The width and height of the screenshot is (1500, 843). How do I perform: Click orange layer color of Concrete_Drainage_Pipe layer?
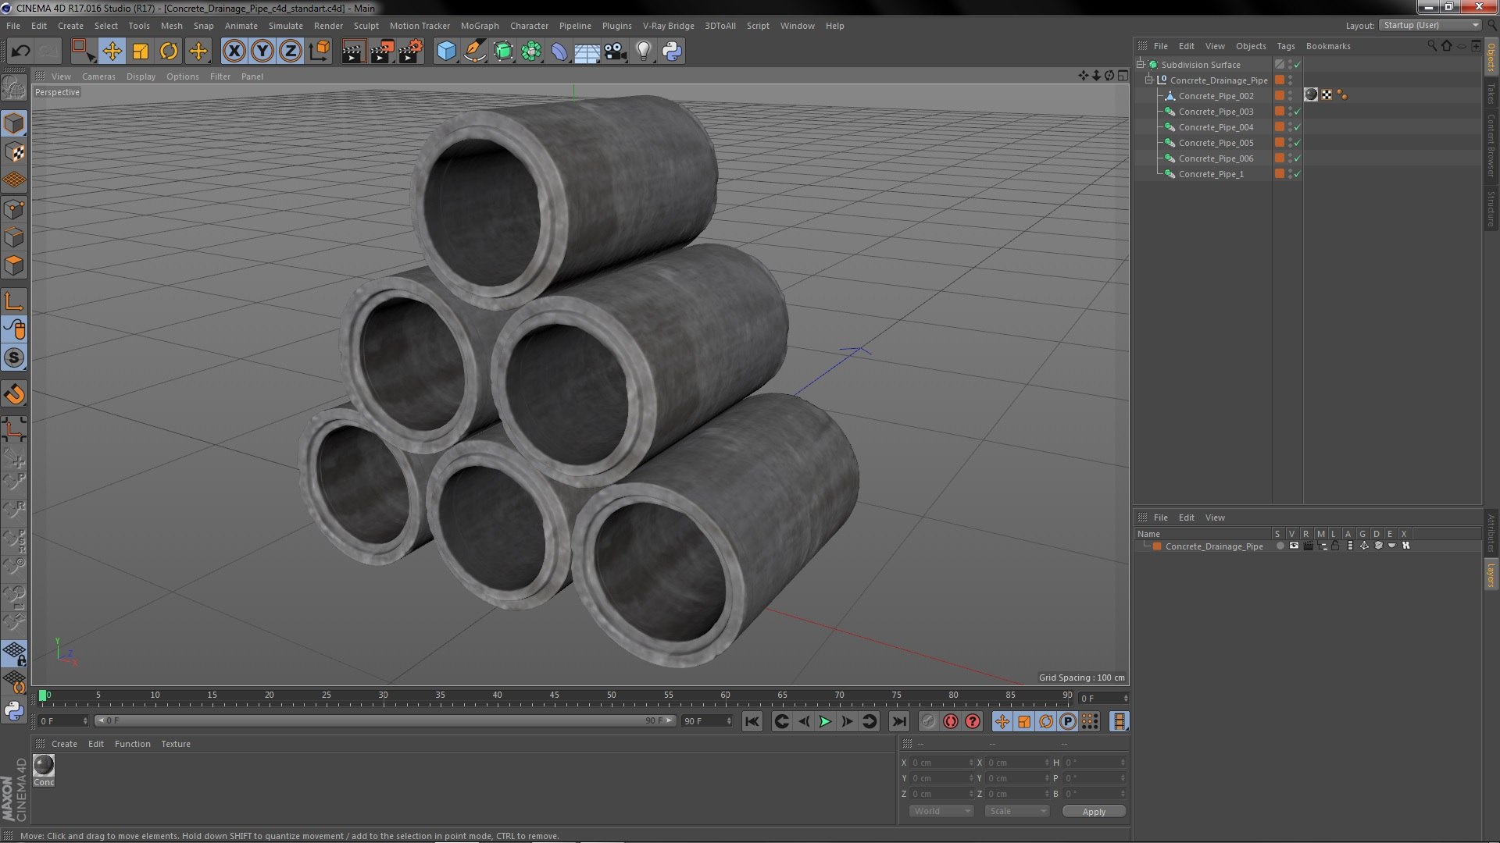1157,546
